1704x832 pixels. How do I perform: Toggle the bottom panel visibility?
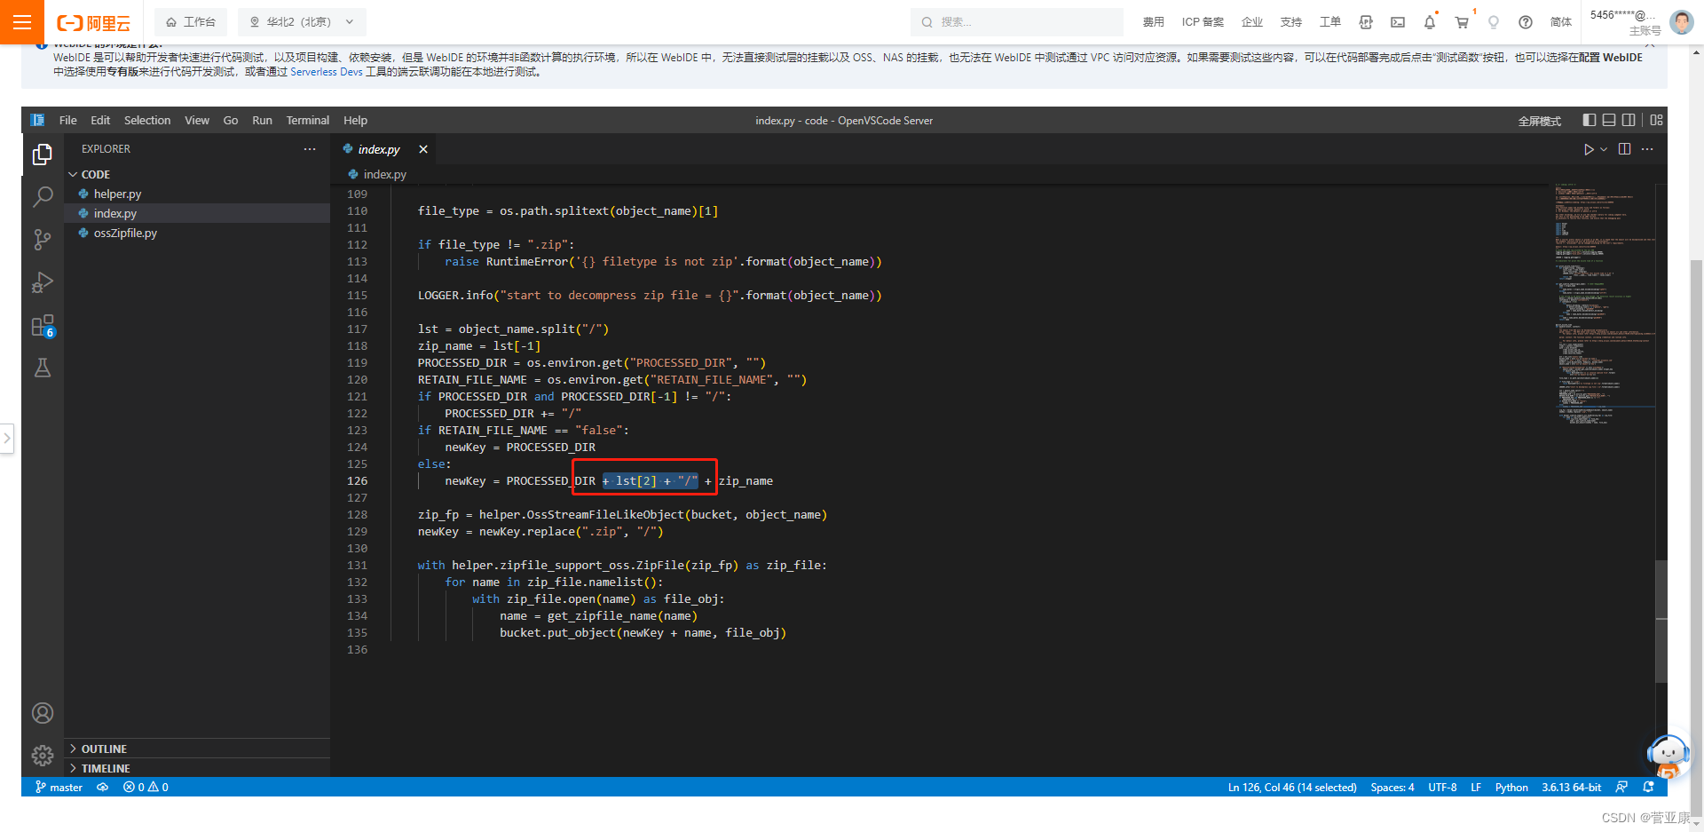coord(1608,120)
